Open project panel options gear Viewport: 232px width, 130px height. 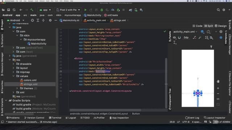(x=50, y=20)
